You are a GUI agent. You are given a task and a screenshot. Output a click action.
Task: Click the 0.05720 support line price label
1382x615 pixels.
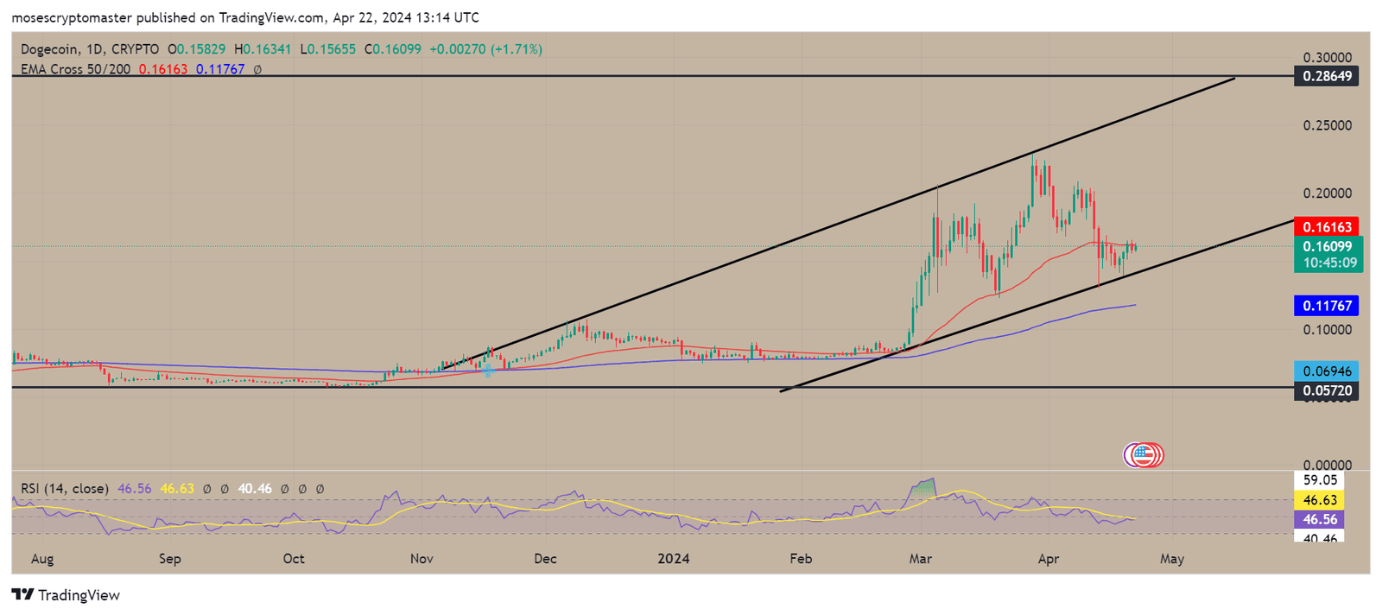[x=1326, y=390]
